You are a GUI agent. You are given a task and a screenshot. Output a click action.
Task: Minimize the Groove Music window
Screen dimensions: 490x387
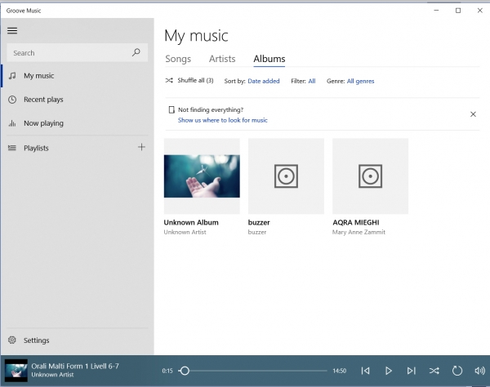[436, 11]
